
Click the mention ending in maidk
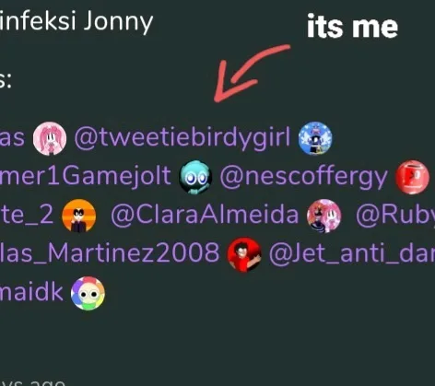31,292
